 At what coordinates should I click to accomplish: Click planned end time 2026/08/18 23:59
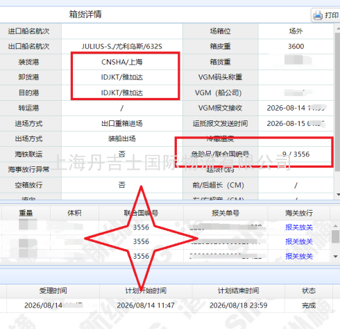coord(239,305)
